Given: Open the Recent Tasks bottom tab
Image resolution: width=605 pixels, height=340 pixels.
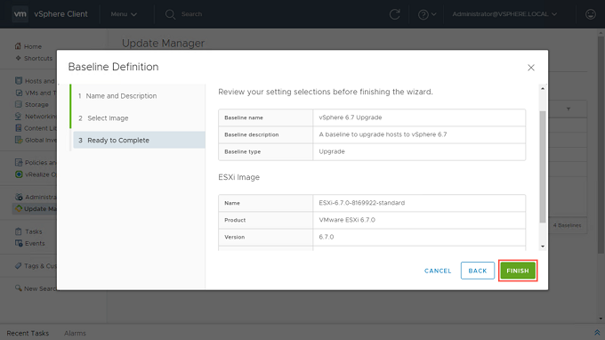Looking at the screenshot, I should pyautogui.click(x=28, y=333).
